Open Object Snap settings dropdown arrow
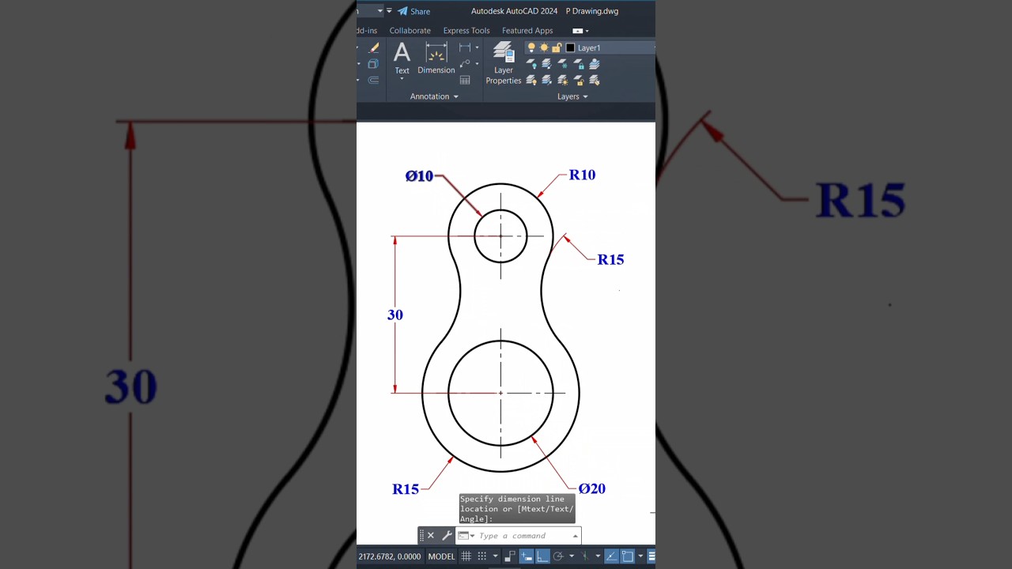The width and height of the screenshot is (1012, 569). (640, 556)
